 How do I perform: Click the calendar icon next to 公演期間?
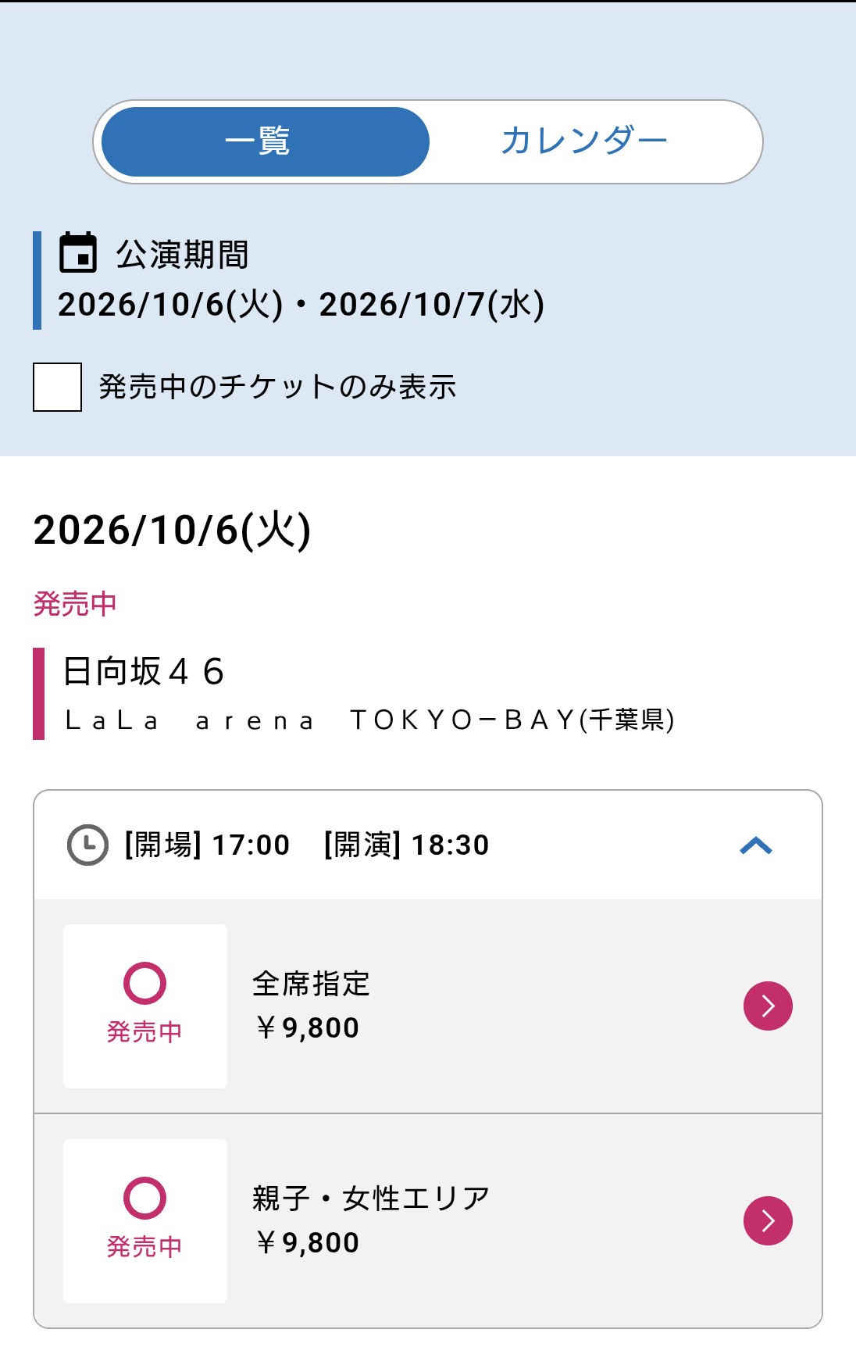click(78, 252)
